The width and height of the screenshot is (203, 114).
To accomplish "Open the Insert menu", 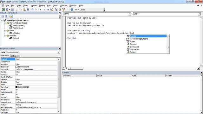I will coord(26,6).
